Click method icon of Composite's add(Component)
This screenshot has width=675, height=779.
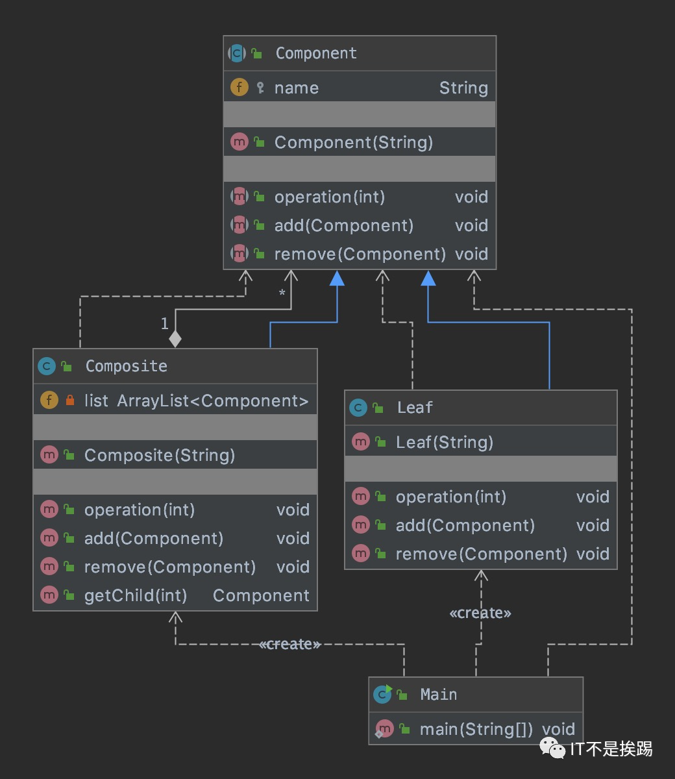(49, 538)
